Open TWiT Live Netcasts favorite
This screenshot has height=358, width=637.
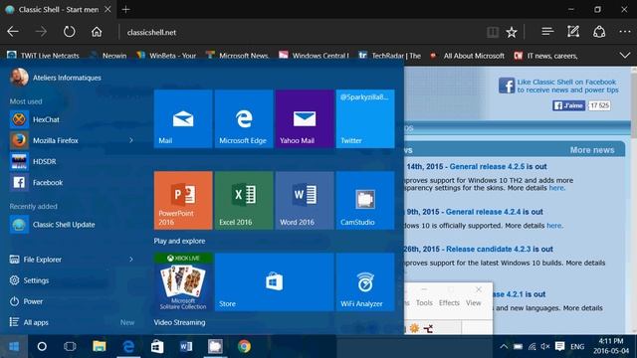[x=43, y=56]
